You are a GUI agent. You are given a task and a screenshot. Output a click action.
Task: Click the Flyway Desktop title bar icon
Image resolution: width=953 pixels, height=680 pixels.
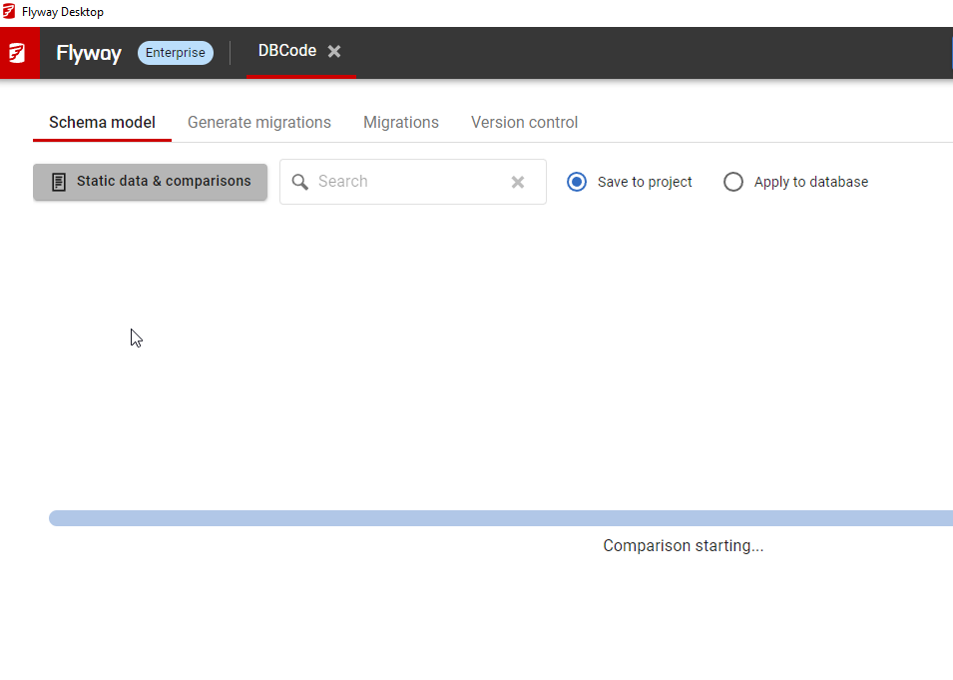[9, 12]
